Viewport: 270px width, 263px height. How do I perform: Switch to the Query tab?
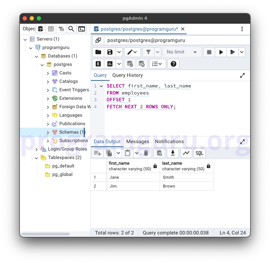point(100,75)
